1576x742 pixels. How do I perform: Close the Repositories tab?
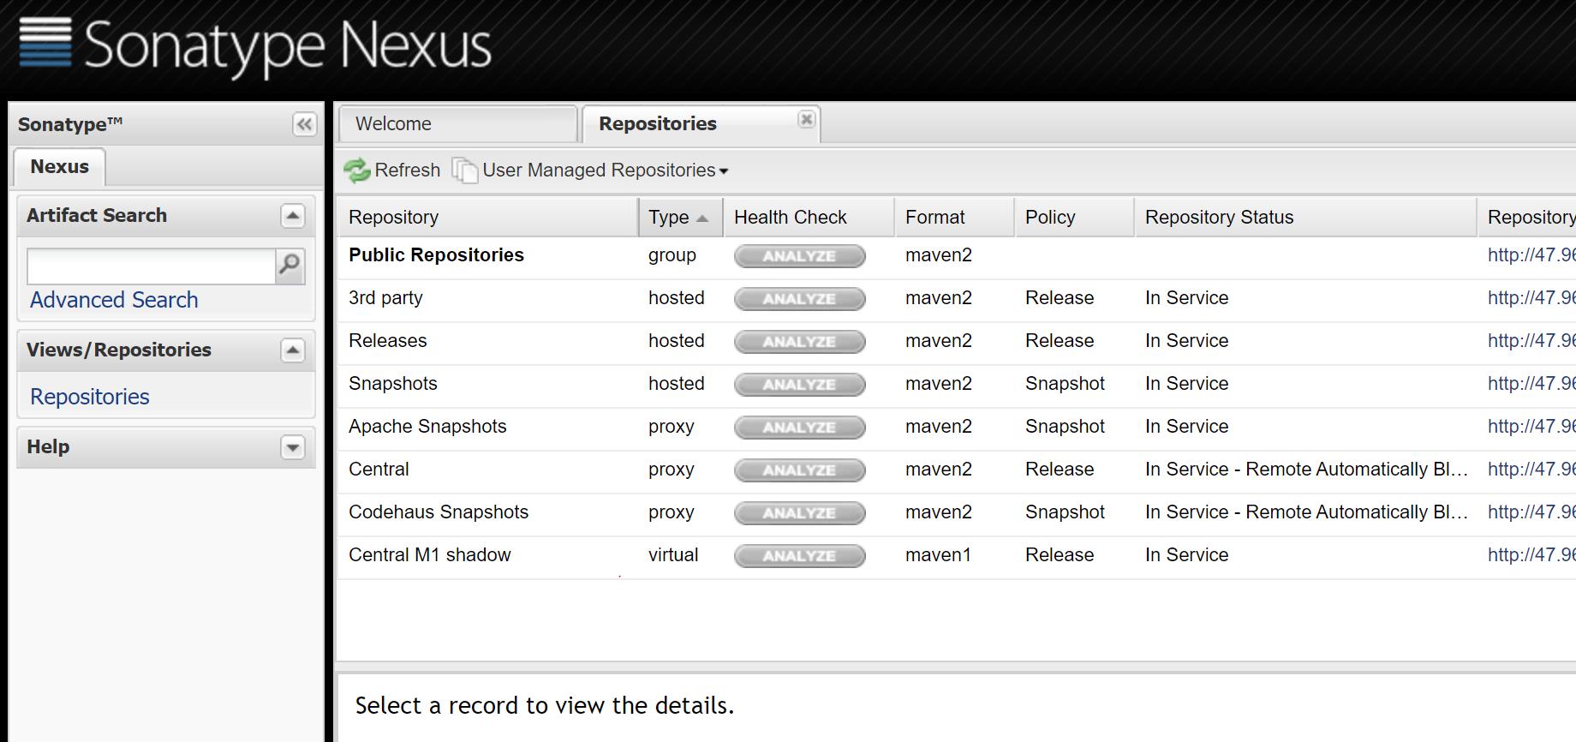(806, 119)
